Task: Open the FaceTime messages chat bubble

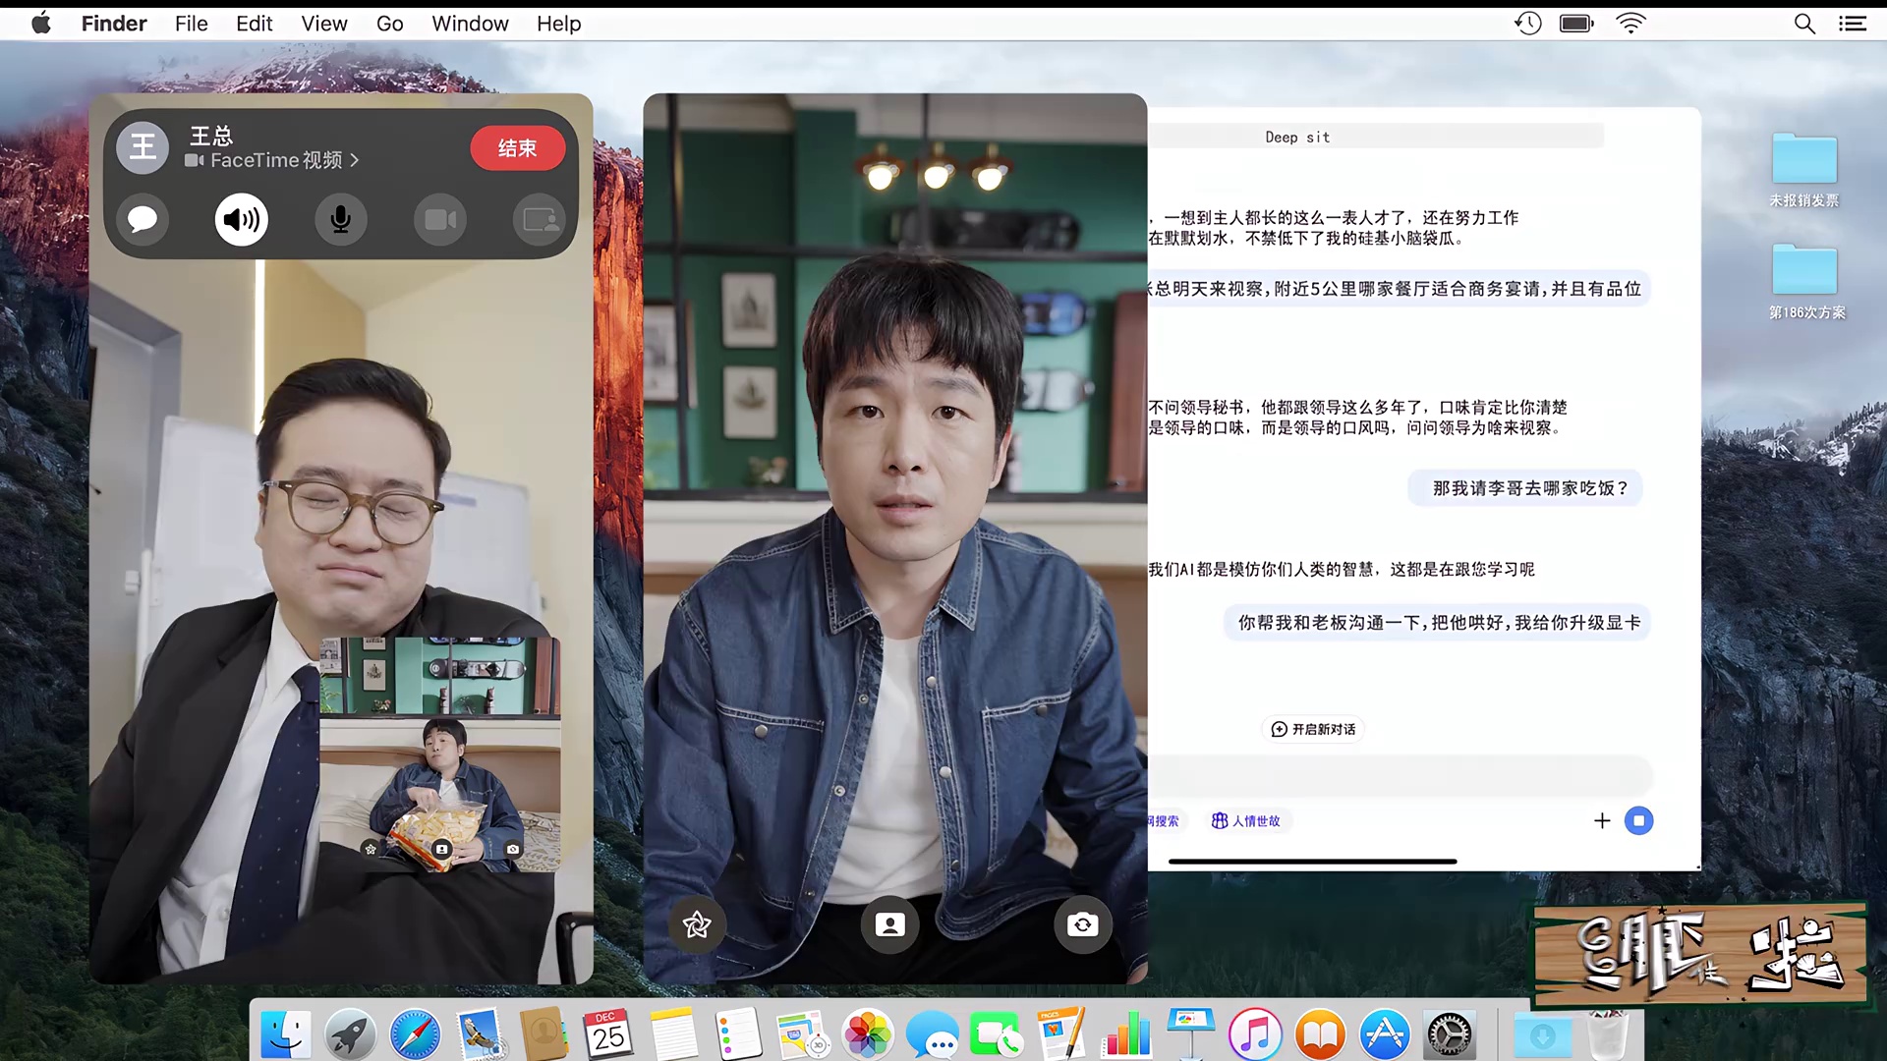Action: pos(143,219)
